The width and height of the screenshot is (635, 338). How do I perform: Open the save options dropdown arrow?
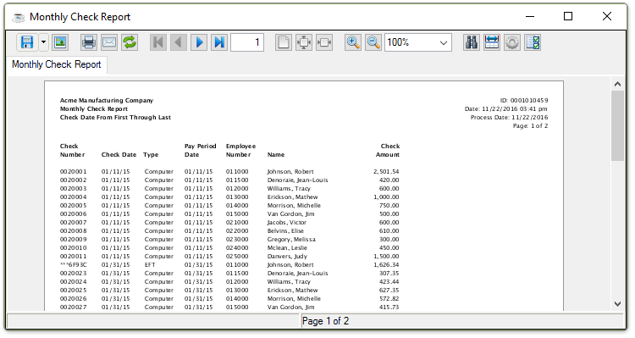click(x=43, y=42)
